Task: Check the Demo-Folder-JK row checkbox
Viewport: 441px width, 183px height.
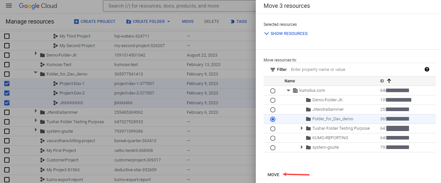Action: click(x=7, y=55)
